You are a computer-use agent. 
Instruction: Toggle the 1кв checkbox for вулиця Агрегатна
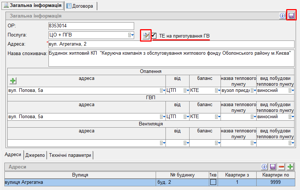click(x=213, y=182)
